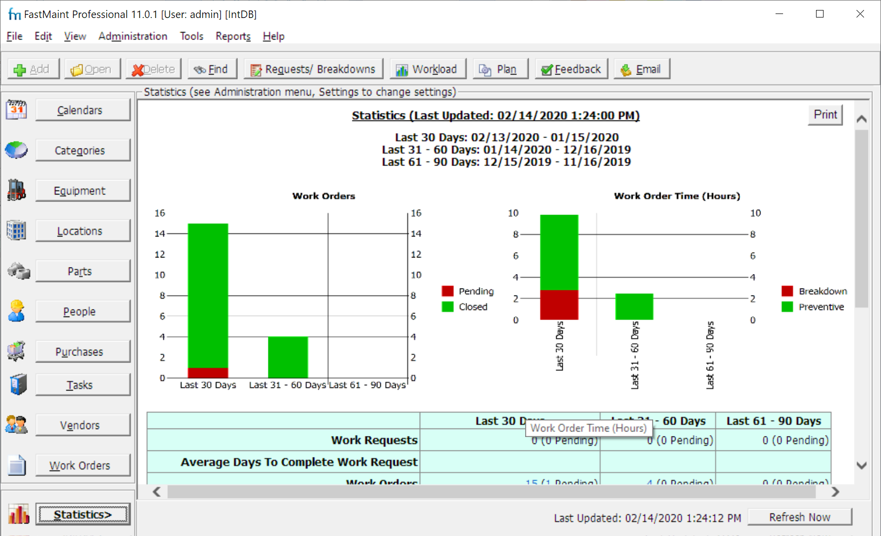The height and width of the screenshot is (536, 881).
Task: Click the Parts gears icon
Action: [18, 271]
